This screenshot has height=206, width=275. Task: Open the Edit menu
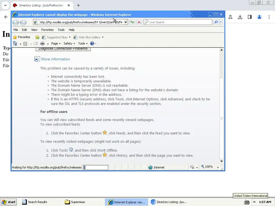[x=24, y=30]
